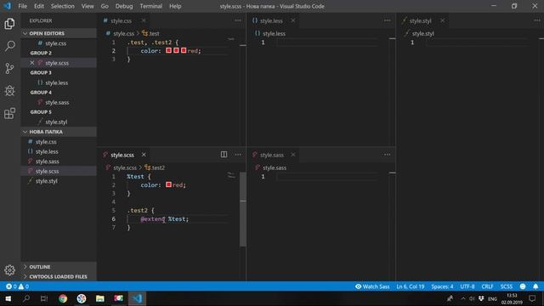The image size is (544, 306).
Task: Open more actions for style.css editor group
Action: (238, 20)
